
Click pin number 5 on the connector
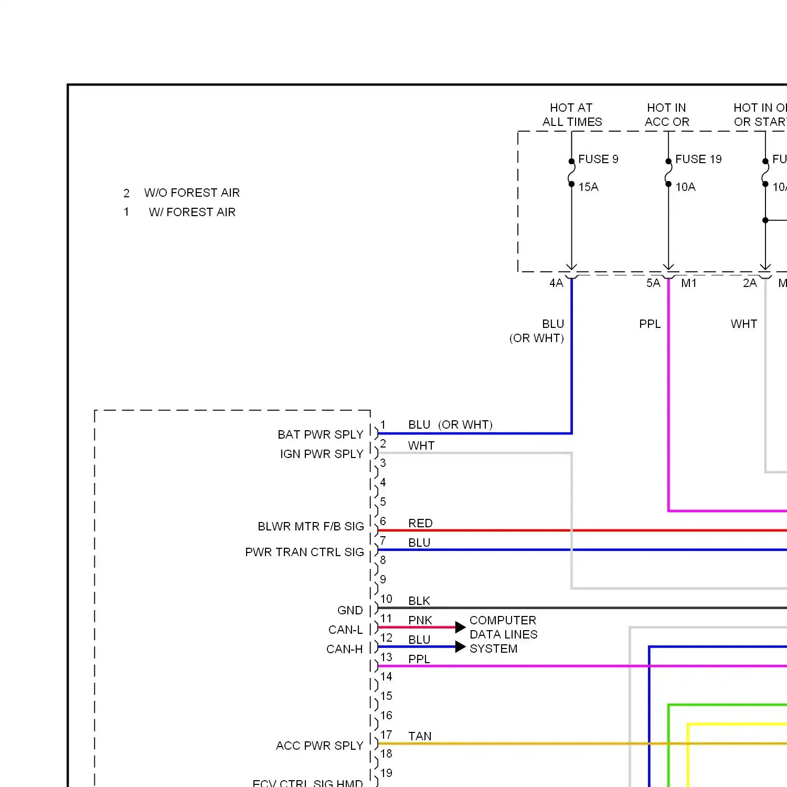point(383,502)
